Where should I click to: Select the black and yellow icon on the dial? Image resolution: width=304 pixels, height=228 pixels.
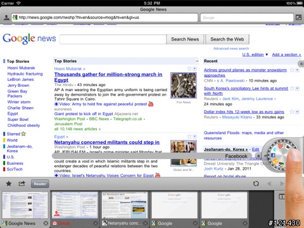pos(288,147)
